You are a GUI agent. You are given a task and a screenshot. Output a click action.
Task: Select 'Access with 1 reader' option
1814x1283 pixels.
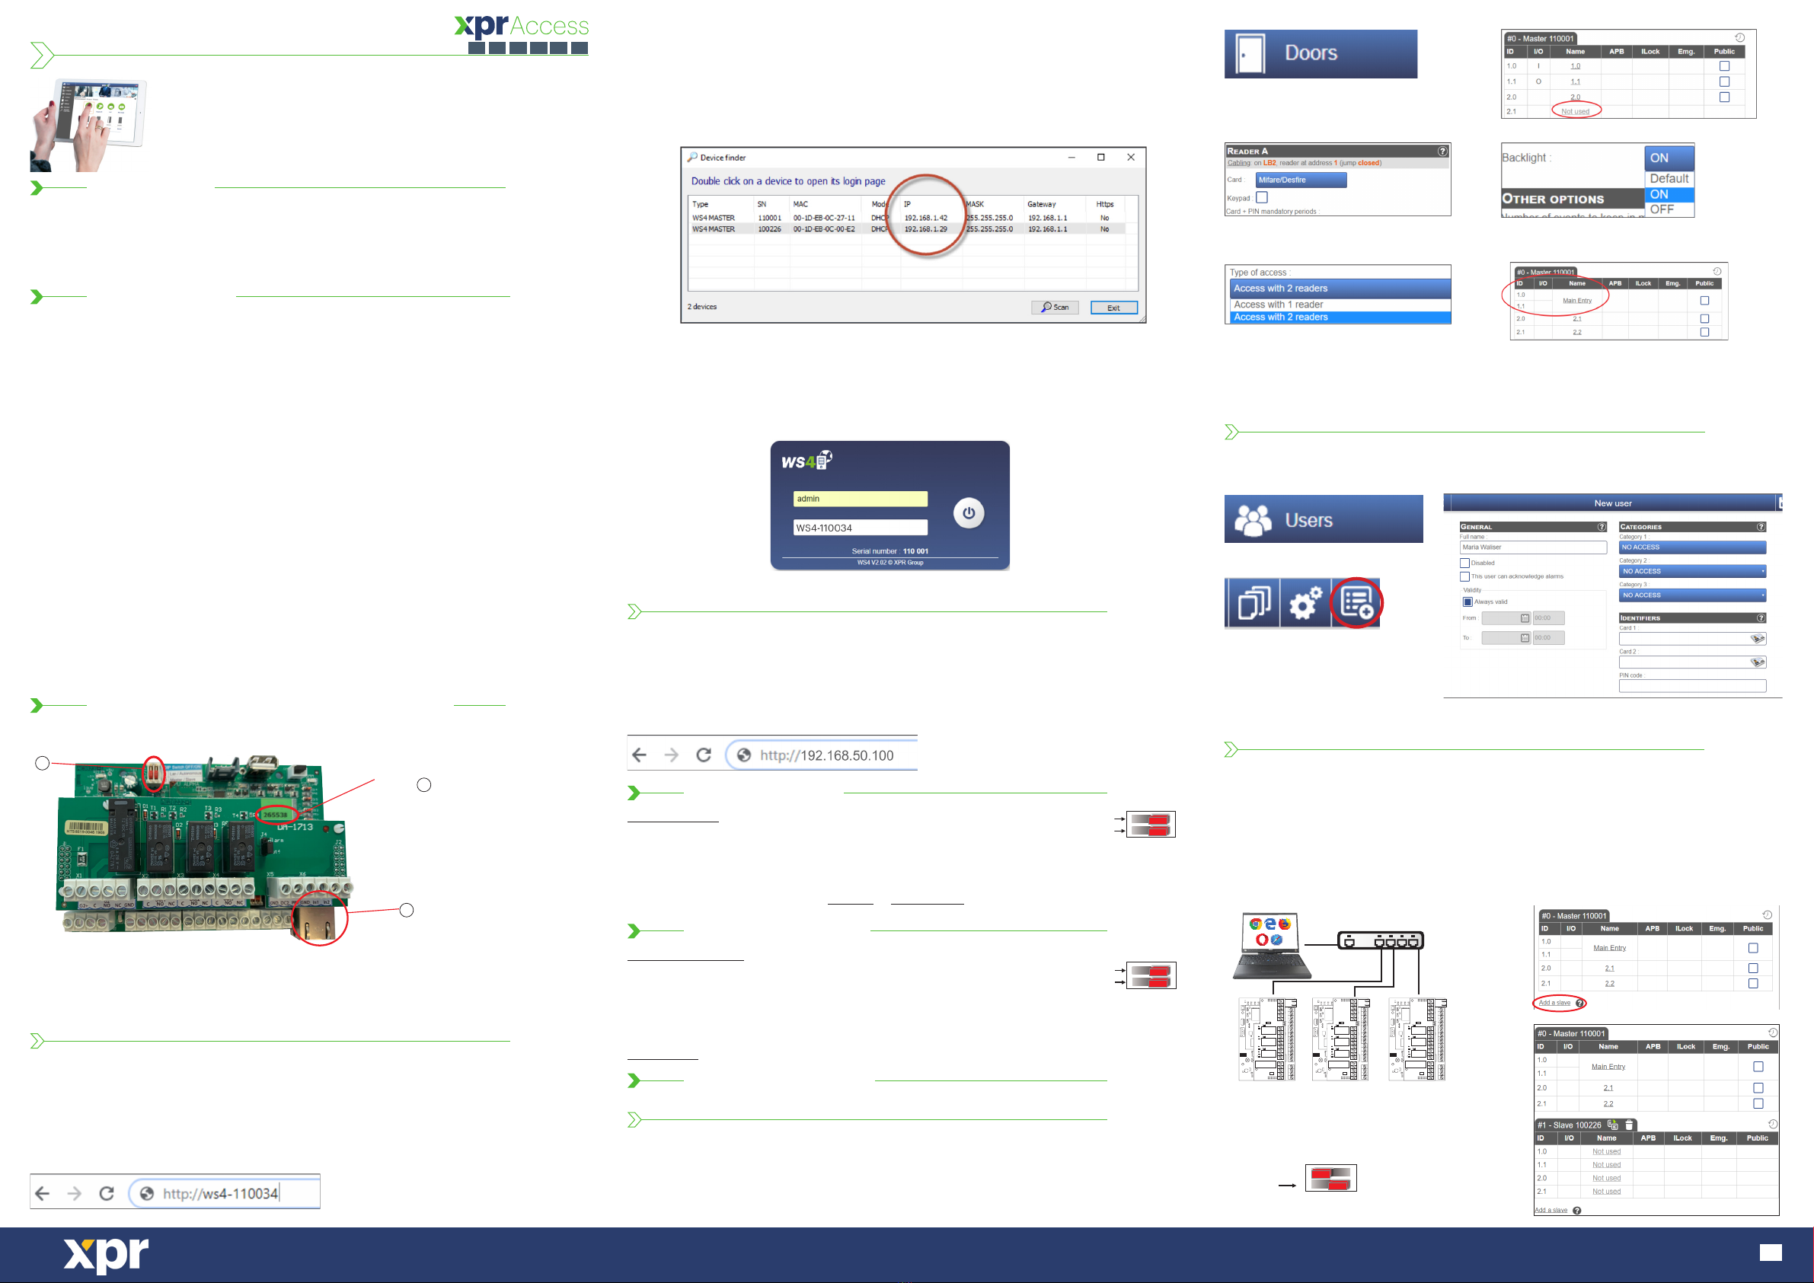1279,305
